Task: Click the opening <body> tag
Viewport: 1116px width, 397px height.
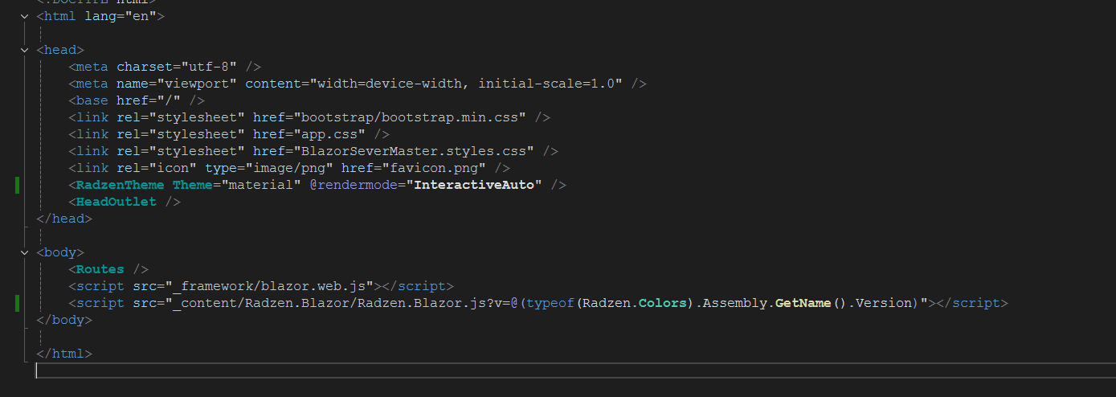Action: pos(60,252)
